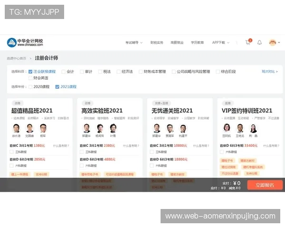
Task: Check the 税法 subject checkbox
Action: 100,72
